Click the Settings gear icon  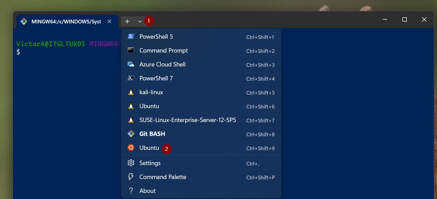131,163
